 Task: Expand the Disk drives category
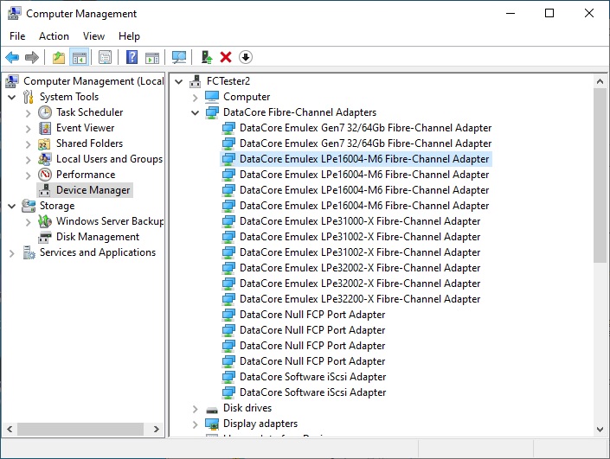[196, 408]
